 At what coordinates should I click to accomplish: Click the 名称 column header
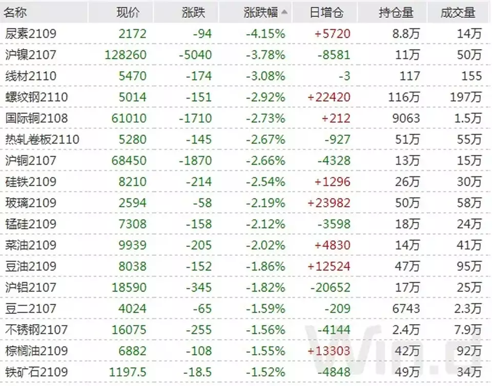15,12
